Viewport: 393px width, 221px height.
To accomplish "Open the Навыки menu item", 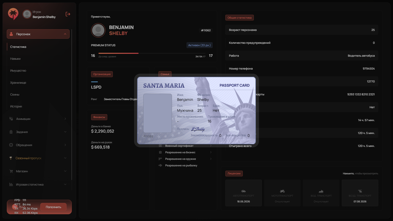I will click(x=15, y=59).
